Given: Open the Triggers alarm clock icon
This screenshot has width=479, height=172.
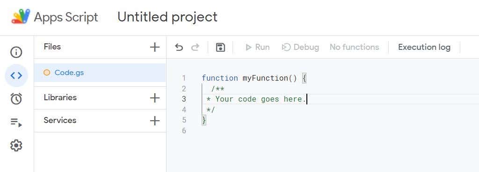Looking at the screenshot, I should (16, 99).
